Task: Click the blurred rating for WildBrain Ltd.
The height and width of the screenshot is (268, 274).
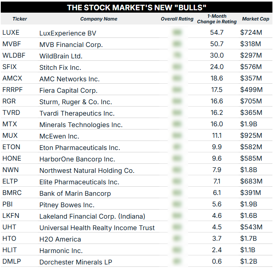Action: [x=177, y=56]
